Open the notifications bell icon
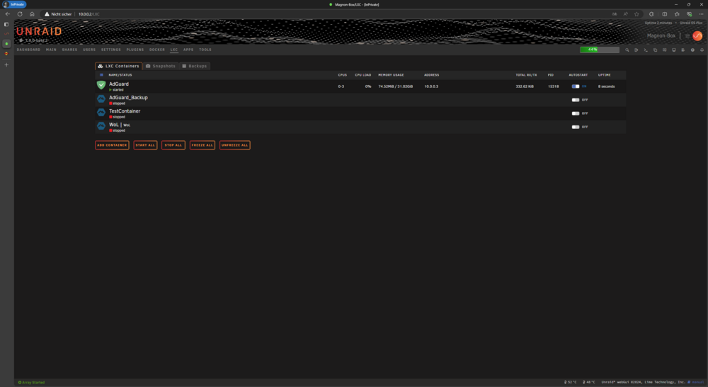Viewport: 708px width, 387px height. coord(702,50)
